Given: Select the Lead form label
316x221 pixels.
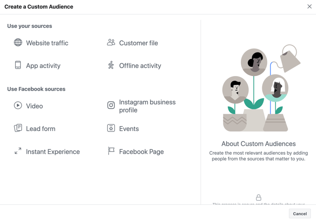Looking at the screenshot, I should coord(41,129).
